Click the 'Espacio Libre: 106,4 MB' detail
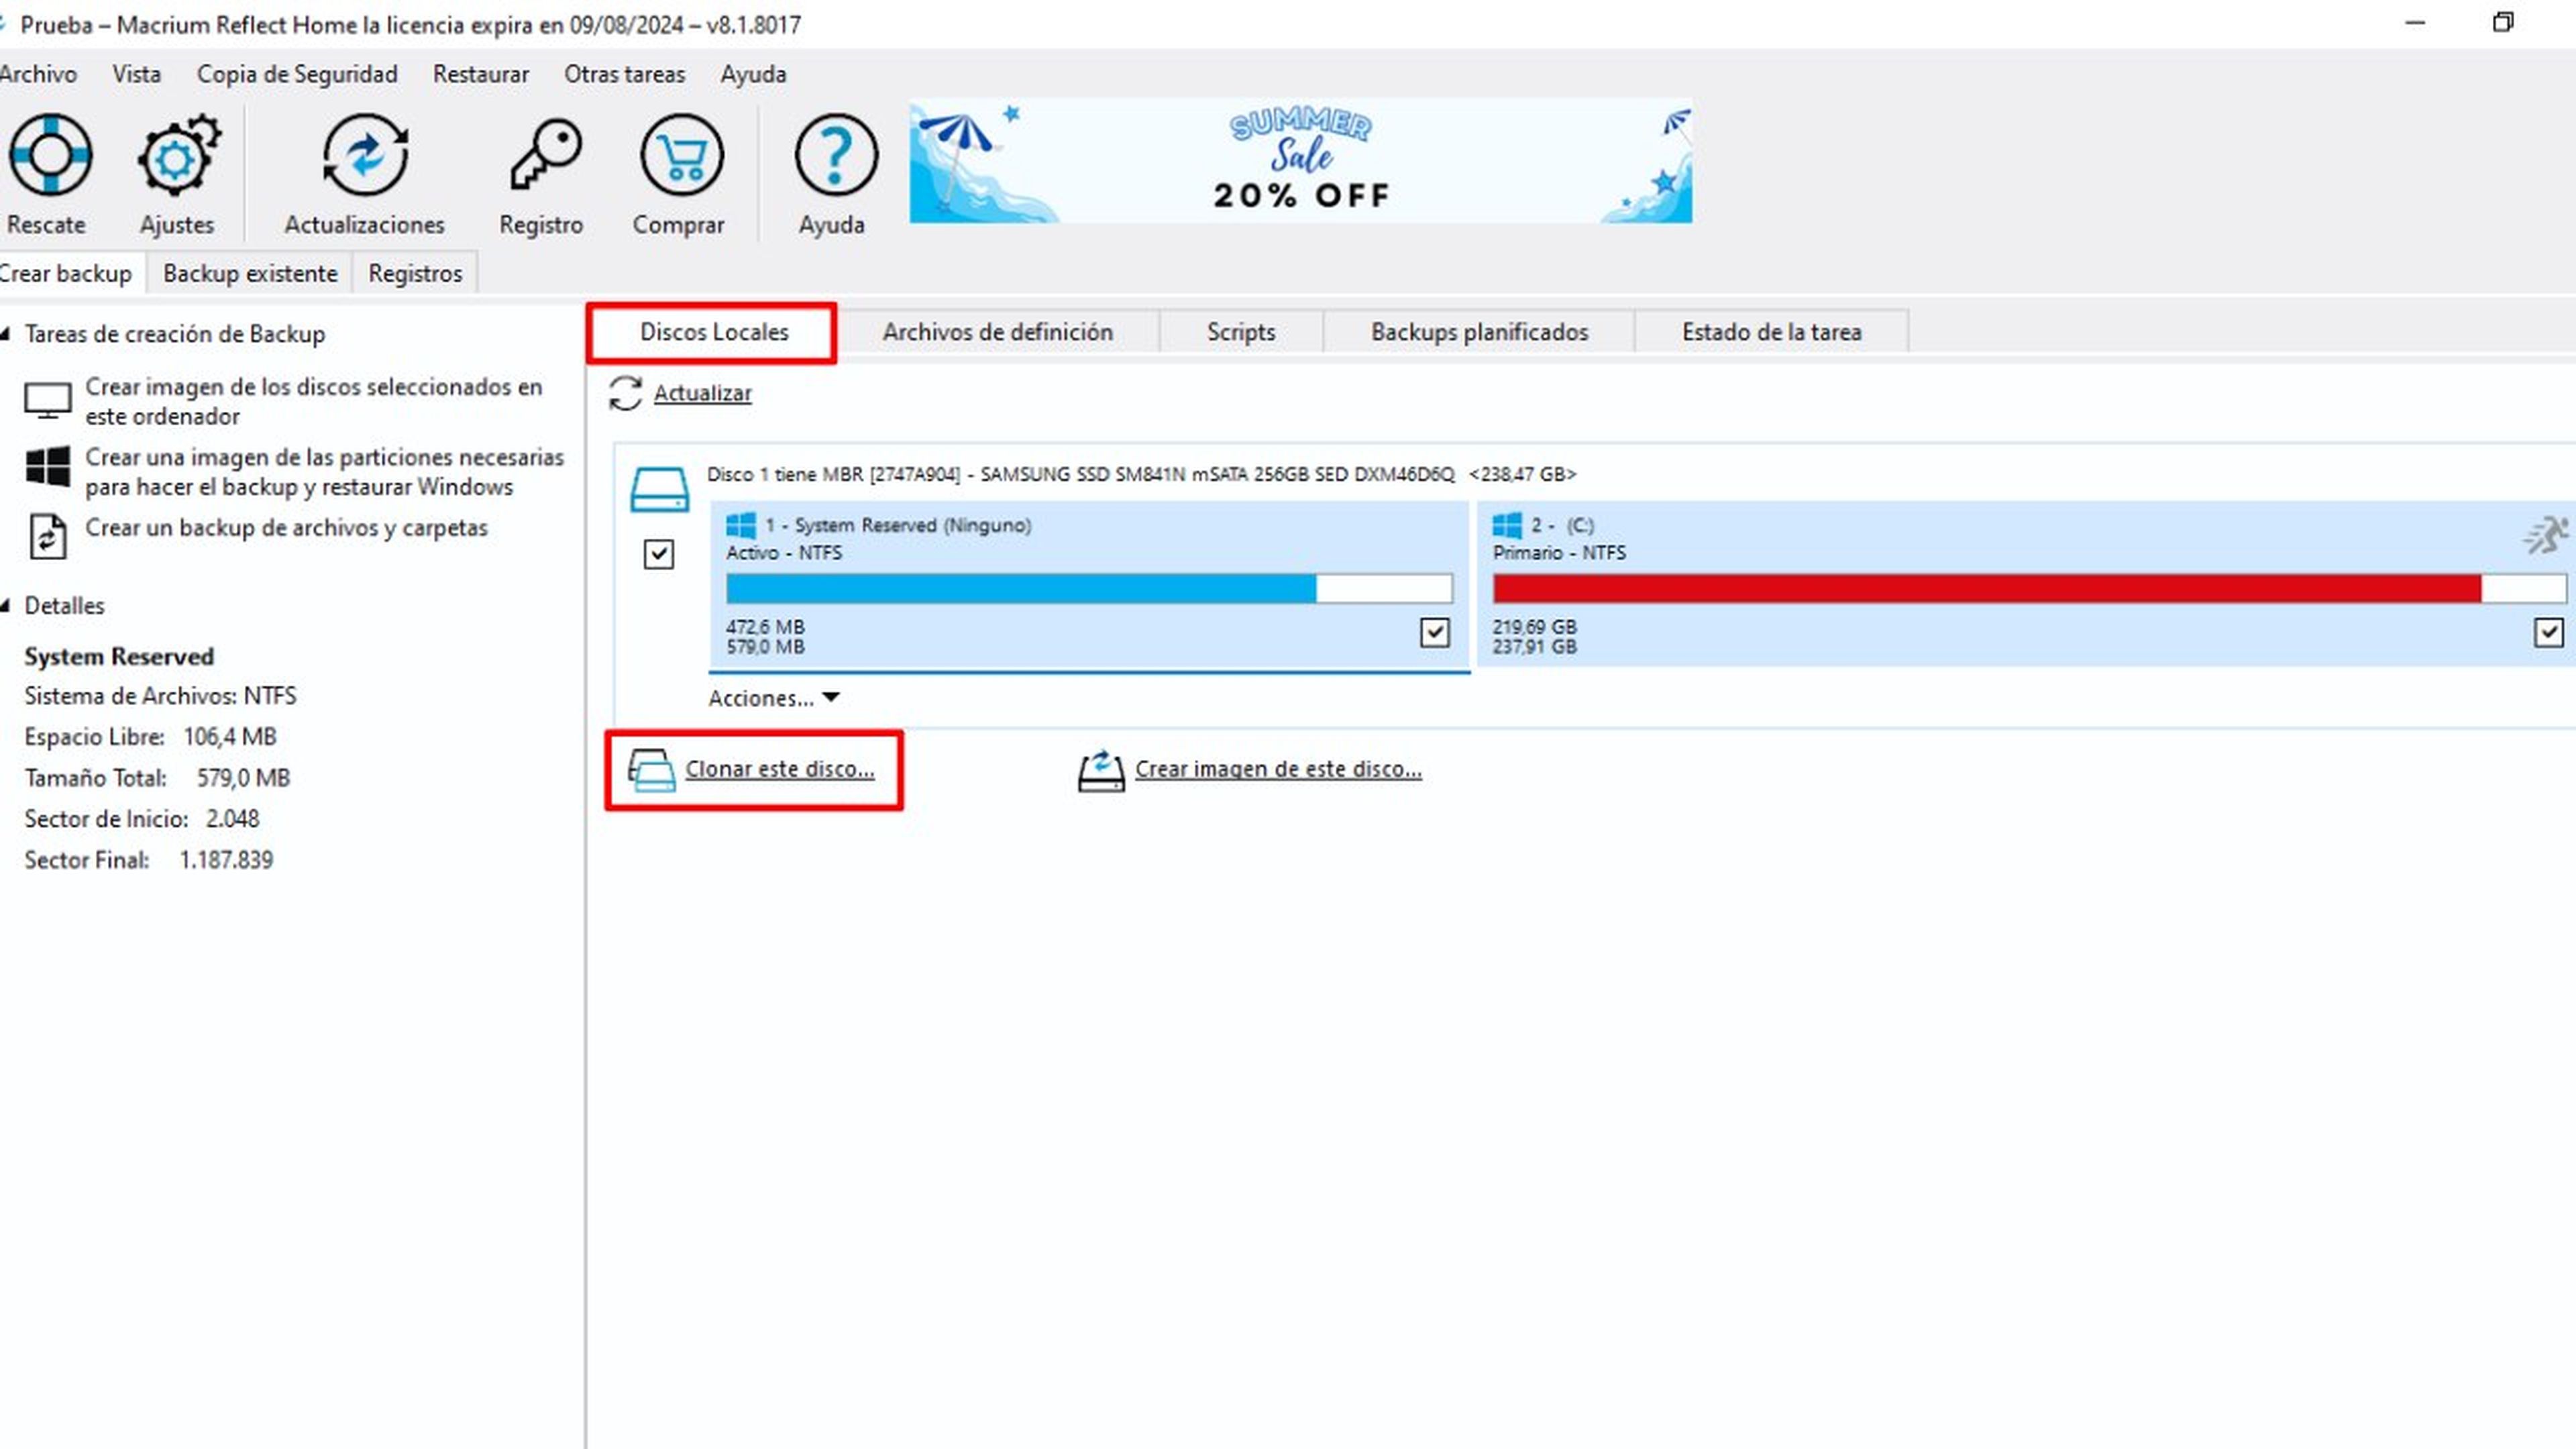This screenshot has height=1449, width=2576. tap(150, 737)
